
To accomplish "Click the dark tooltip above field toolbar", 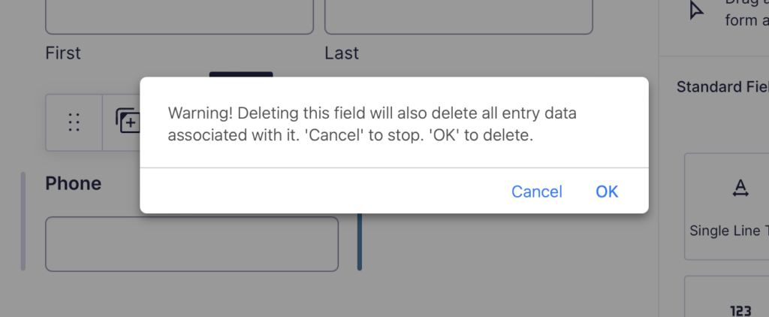I will 241,74.
